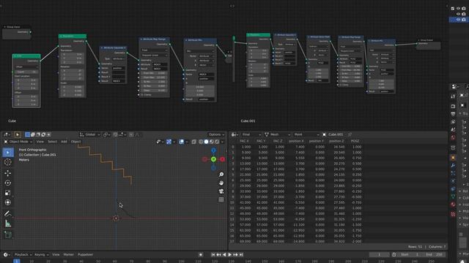Click the red X axis gizmo ball
This screenshot has height=263, width=469.
(x=222, y=159)
